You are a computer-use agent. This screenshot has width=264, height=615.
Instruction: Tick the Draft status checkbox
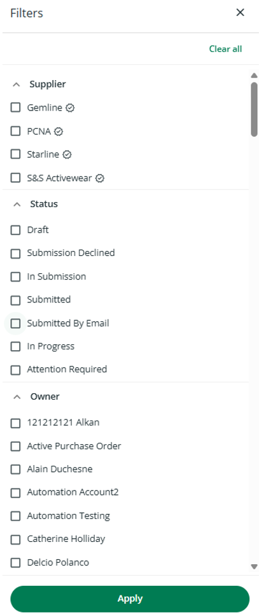click(x=15, y=230)
